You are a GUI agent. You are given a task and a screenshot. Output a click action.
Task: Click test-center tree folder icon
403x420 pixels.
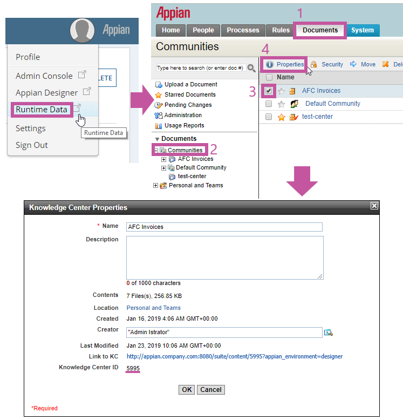172,177
